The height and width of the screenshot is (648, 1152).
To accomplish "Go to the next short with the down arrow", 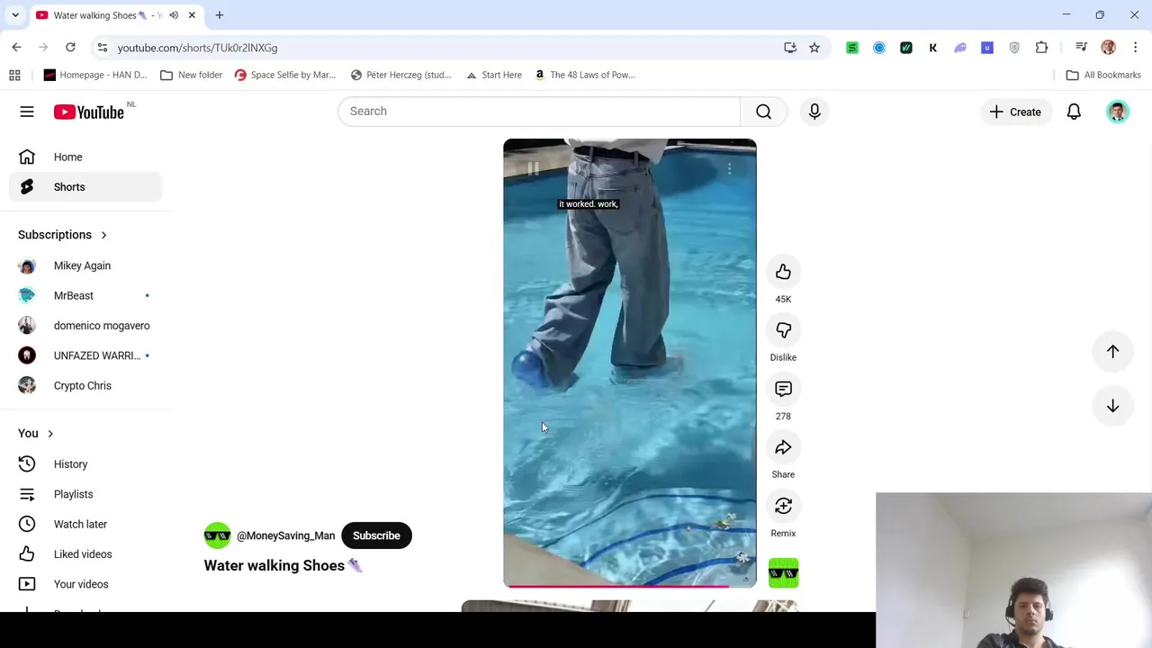I will click(x=1112, y=406).
